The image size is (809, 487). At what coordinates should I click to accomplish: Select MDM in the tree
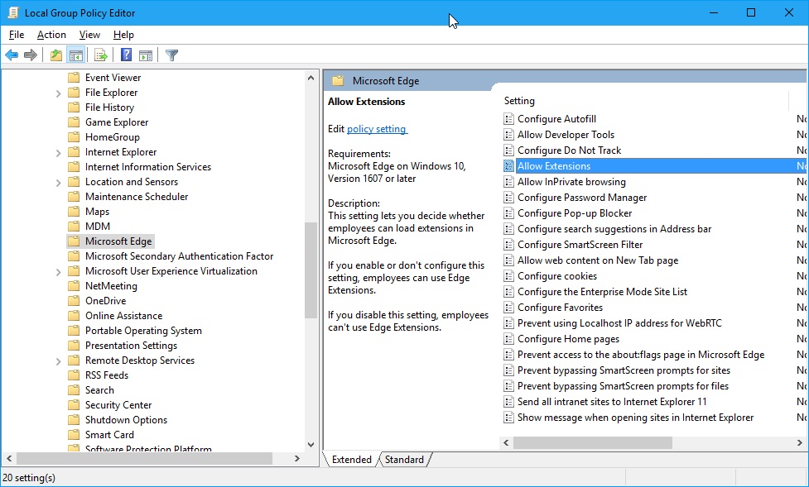pyautogui.click(x=98, y=227)
